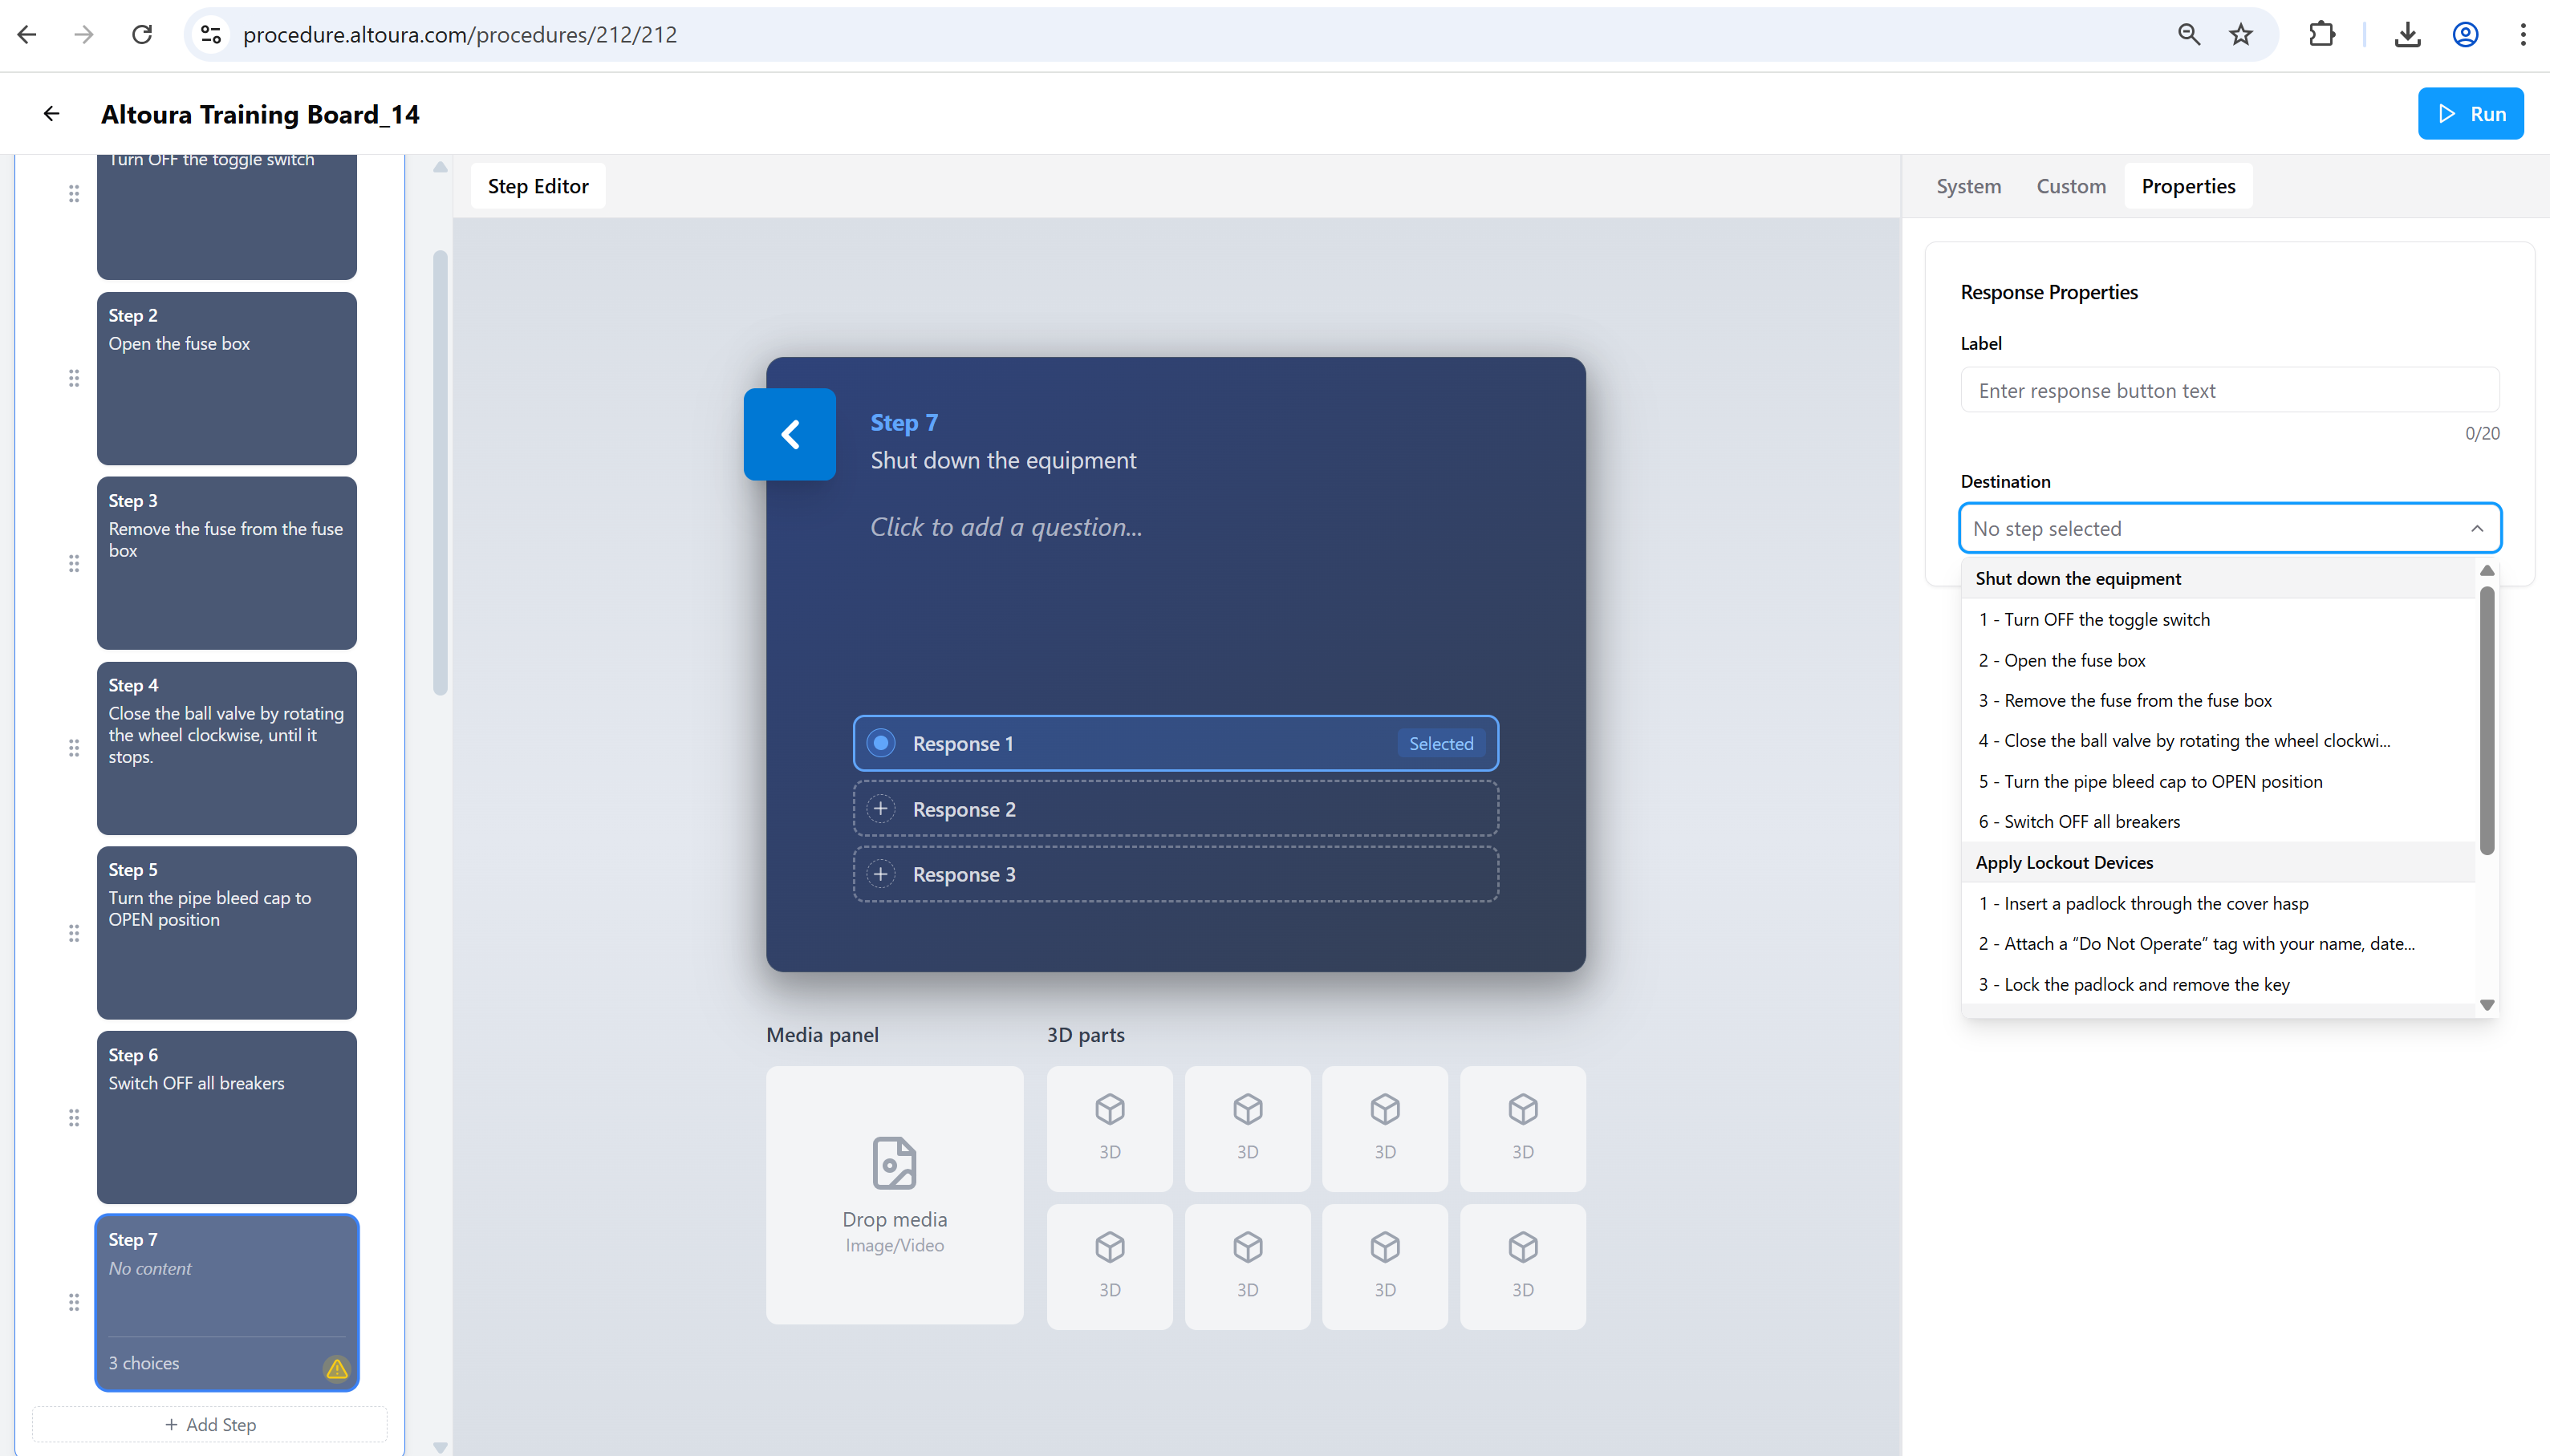
Task: Click the dropdown list scroll up arrow
Action: coord(2487,570)
